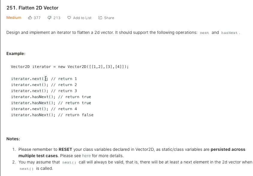Screen dimensions: 253x176
Task: Click the like count 377
Action: tap(37, 18)
